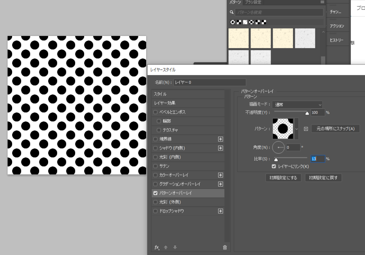Click the 初期設定に戻す button
365x255 pixels.
pyautogui.click(x=323, y=177)
